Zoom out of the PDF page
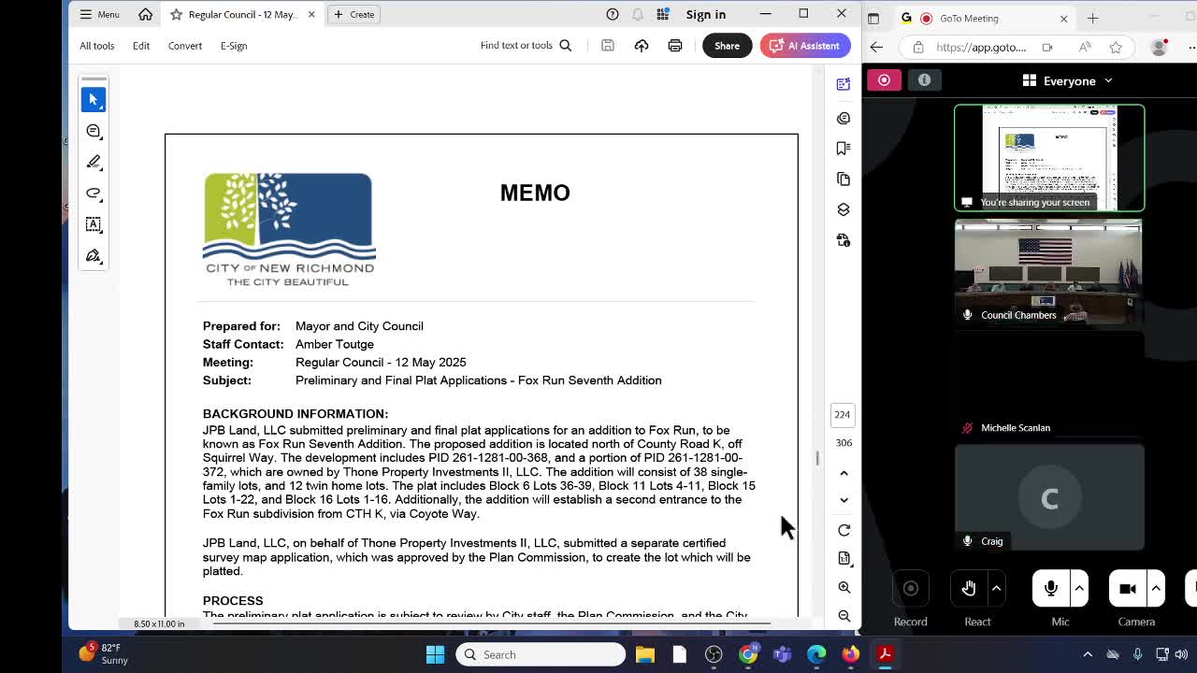This screenshot has height=673, width=1197. [844, 616]
